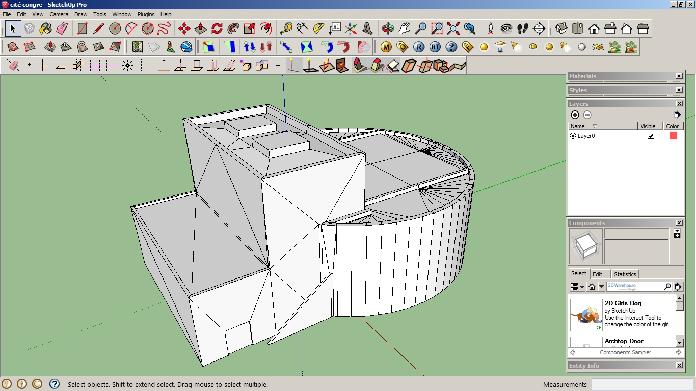Activate the Orbit camera tool

pyautogui.click(x=388, y=29)
